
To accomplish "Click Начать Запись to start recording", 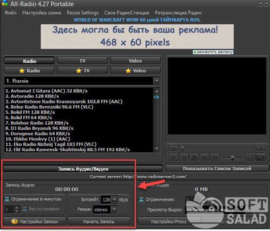I will (99, 221).
